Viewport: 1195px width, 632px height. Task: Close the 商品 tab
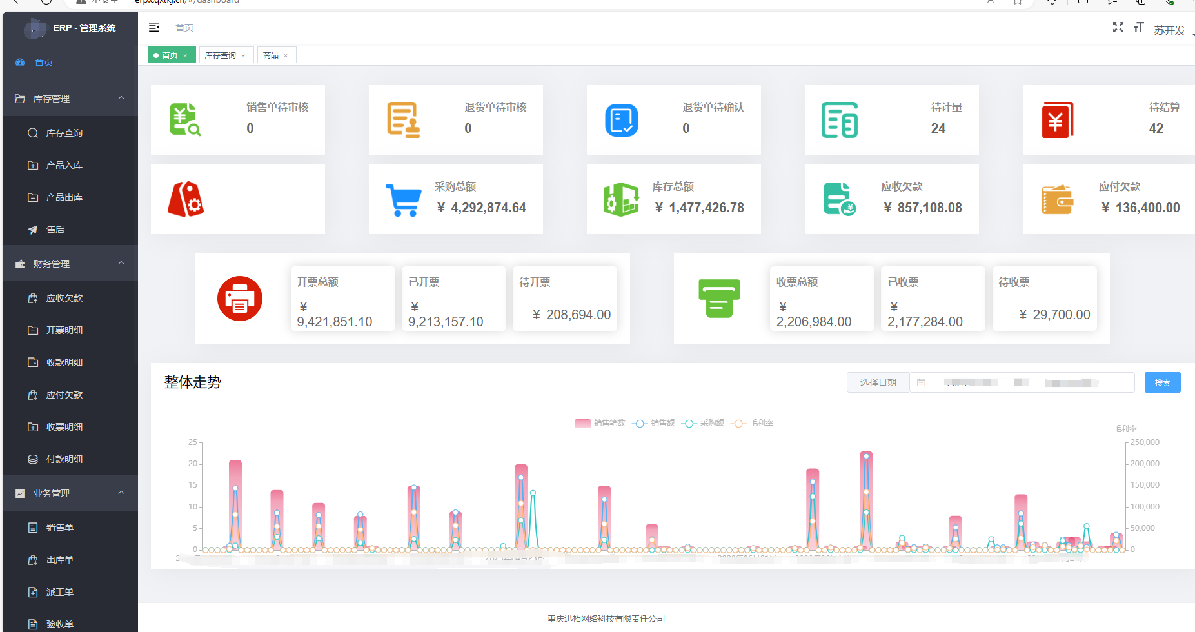click(x=286, y=56)
